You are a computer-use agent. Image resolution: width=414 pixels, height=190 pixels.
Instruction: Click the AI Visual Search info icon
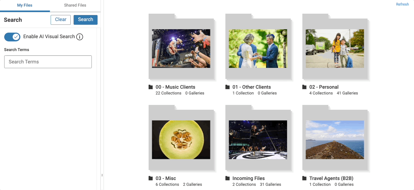tap(80, 37)
